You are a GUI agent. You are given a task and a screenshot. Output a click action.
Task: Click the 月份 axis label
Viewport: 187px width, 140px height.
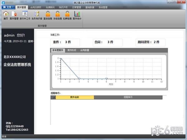111,84
